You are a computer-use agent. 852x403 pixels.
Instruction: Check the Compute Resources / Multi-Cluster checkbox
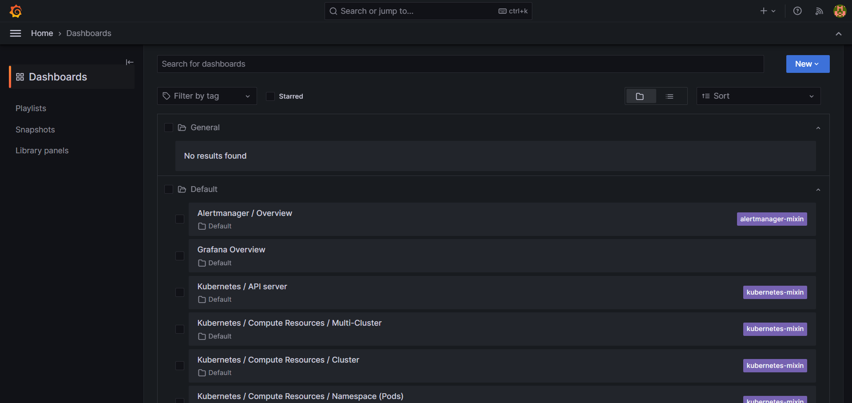(x=180, y=329)
